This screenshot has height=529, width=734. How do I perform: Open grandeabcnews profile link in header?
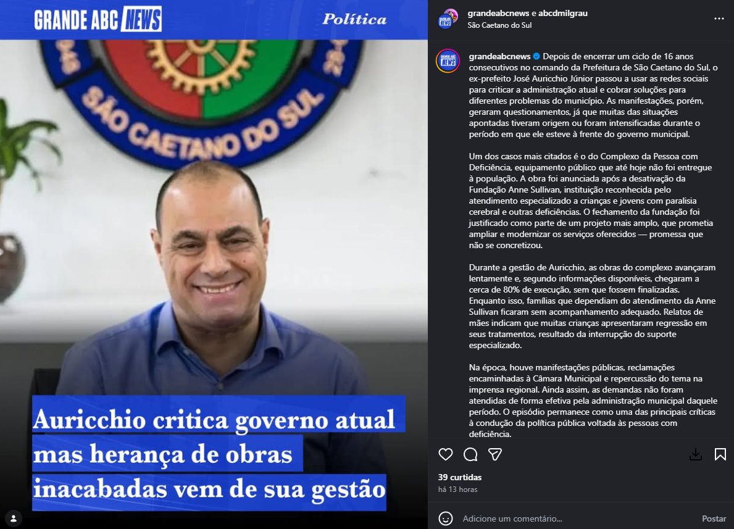[498, 13]
